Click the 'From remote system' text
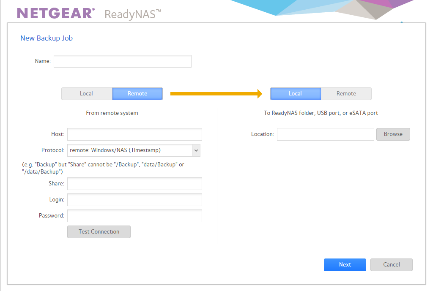The height and width of the screenshot is (291, 430). (x=112, y=113)
